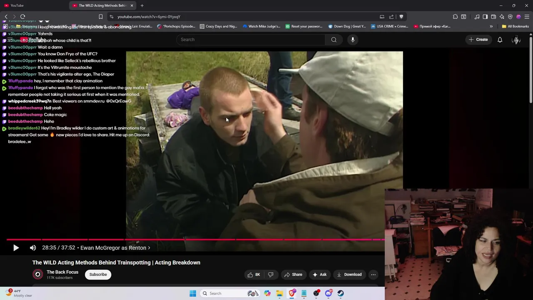Image resolution: width=533 pixels, height=300 pixels.
Task: Open the YouTube account avatar menu
Action: click(516, 40)
